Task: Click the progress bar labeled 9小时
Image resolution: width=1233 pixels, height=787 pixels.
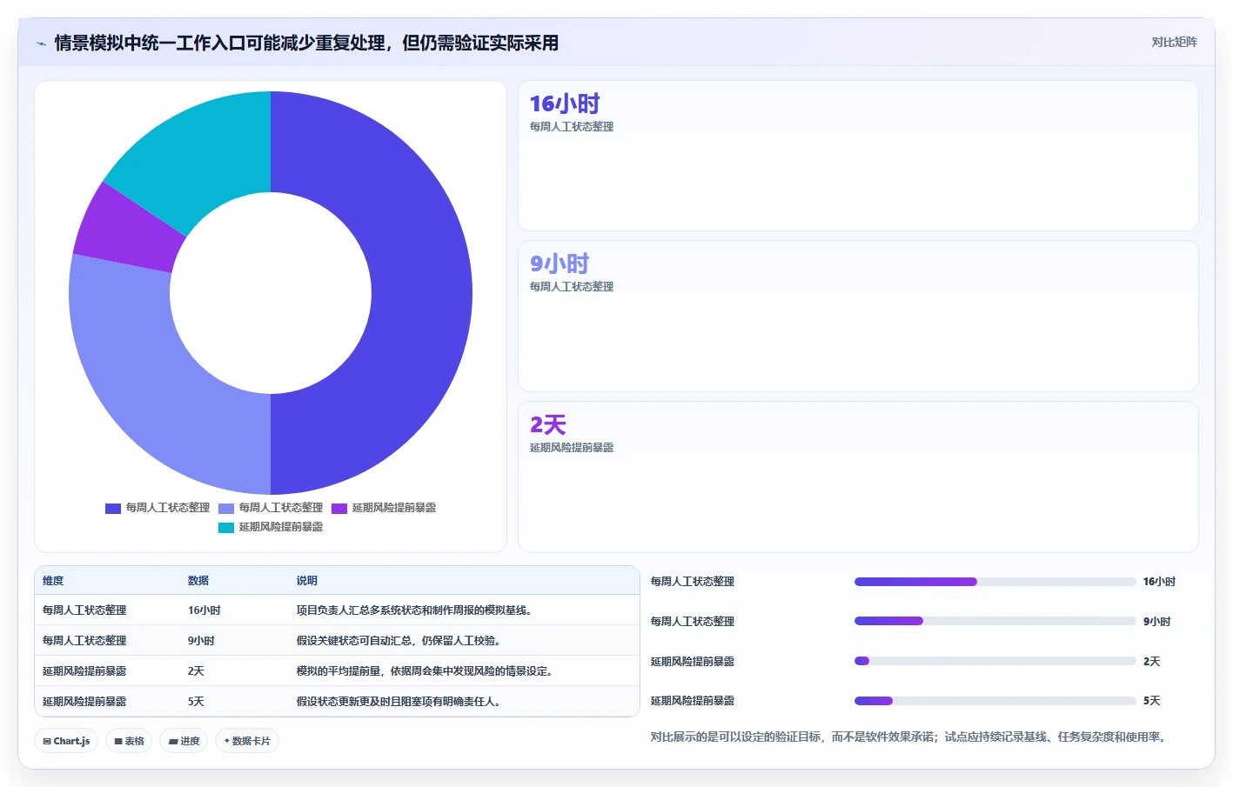Action: coord(995,621)
